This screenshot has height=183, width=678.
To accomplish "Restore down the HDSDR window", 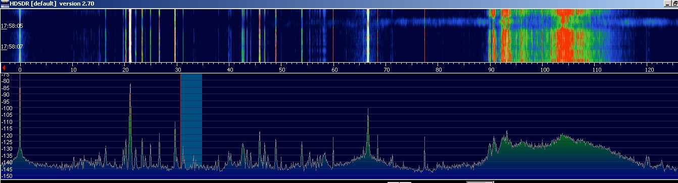I will [674, 4].
